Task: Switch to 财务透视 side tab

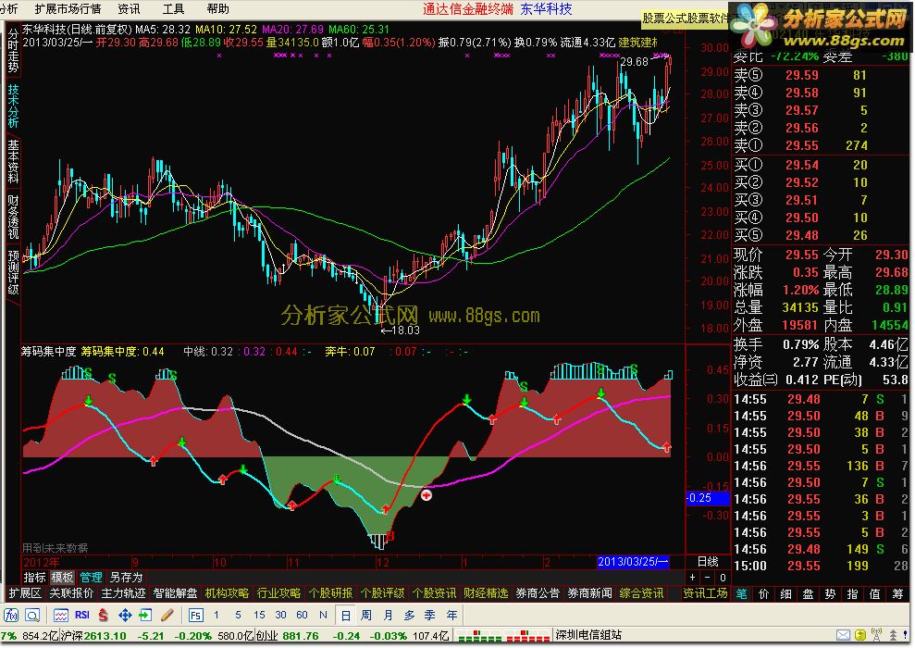Action: point(13,218)
